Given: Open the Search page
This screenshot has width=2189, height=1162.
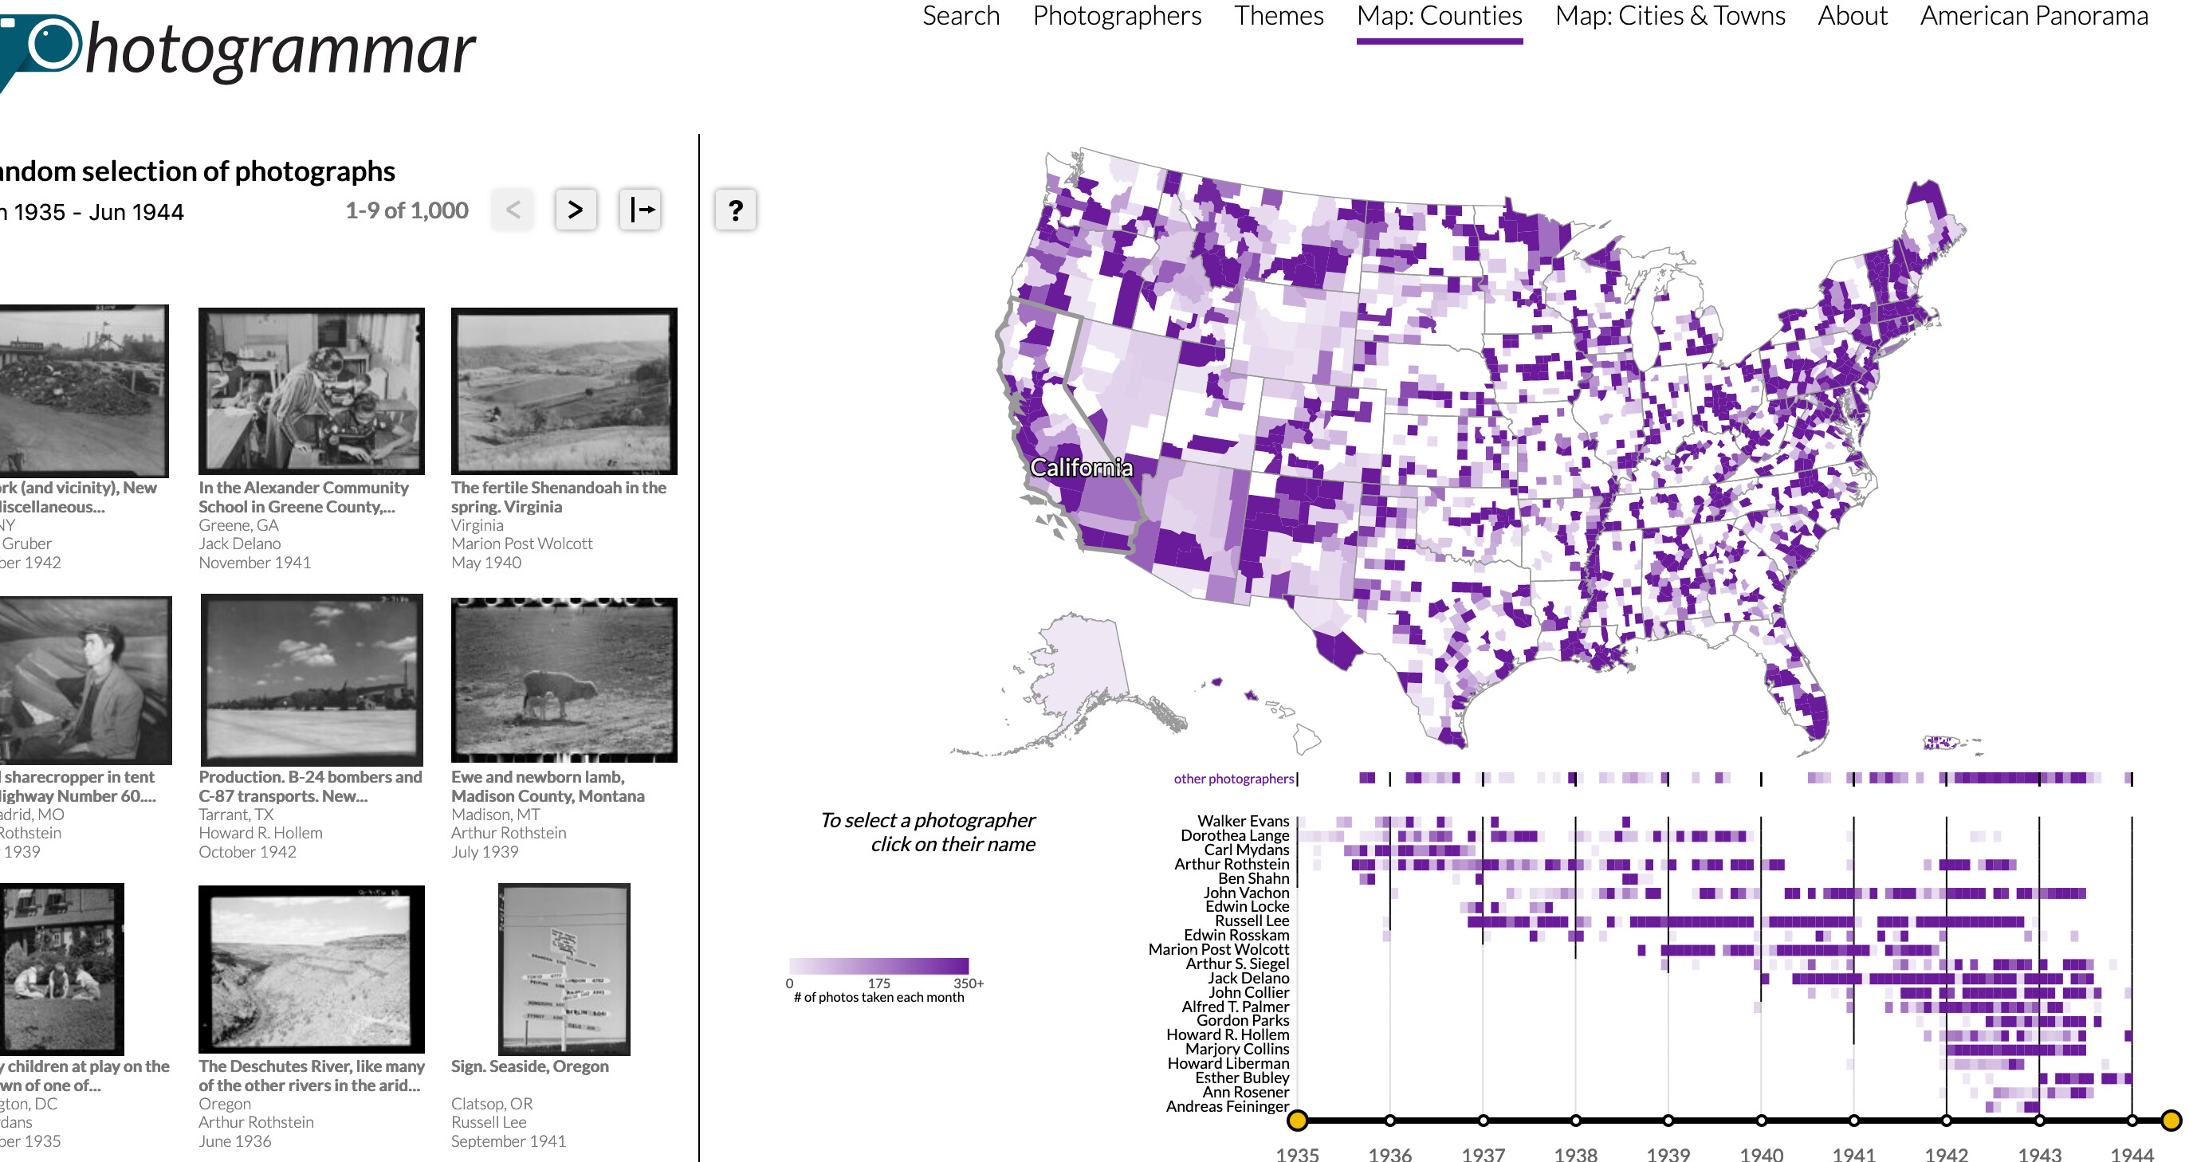Looking at the screenshot, I should [961, 16].
